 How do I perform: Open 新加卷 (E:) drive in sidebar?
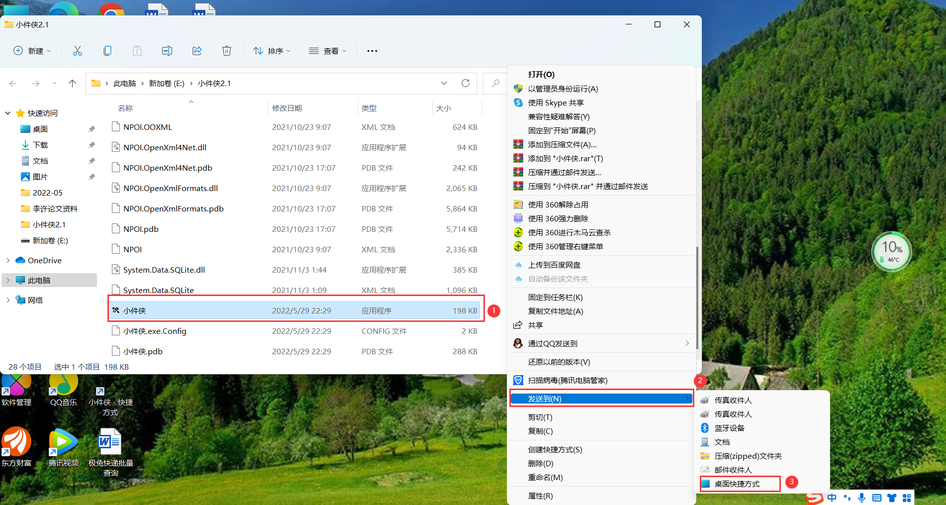pos(50,241)
